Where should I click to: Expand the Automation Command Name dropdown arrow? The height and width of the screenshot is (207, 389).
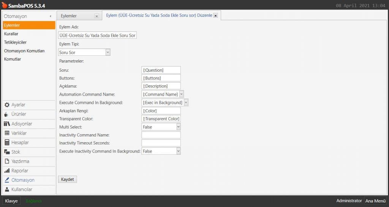(182, 94)
